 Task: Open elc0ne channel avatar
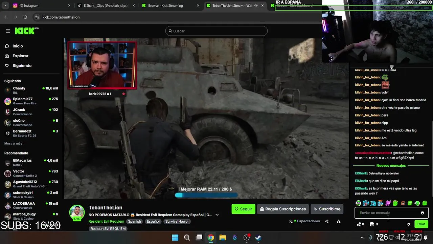[7, 123]
